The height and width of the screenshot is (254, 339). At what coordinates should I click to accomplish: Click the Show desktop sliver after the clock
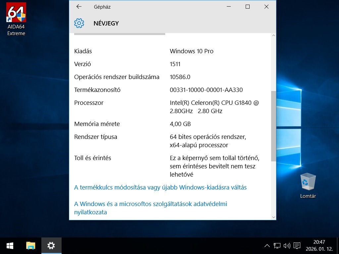click(338, 246)
